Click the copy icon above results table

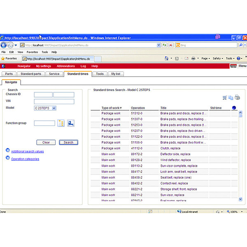pyautogui.click(x=231, y=98)
